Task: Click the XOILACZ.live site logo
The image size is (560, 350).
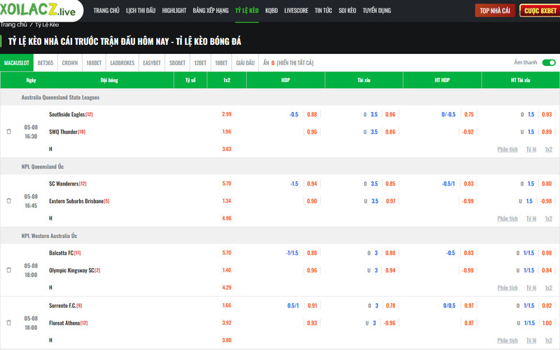Action: point(38,10)
